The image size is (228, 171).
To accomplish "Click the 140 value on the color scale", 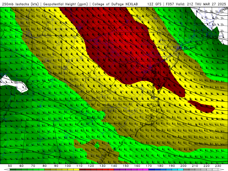I will click(114, 166).
